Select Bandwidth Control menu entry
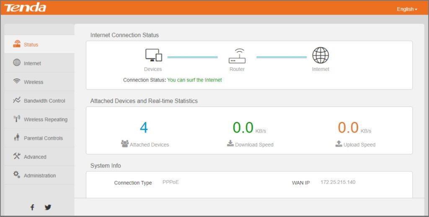429x217 pixels. 39,101
